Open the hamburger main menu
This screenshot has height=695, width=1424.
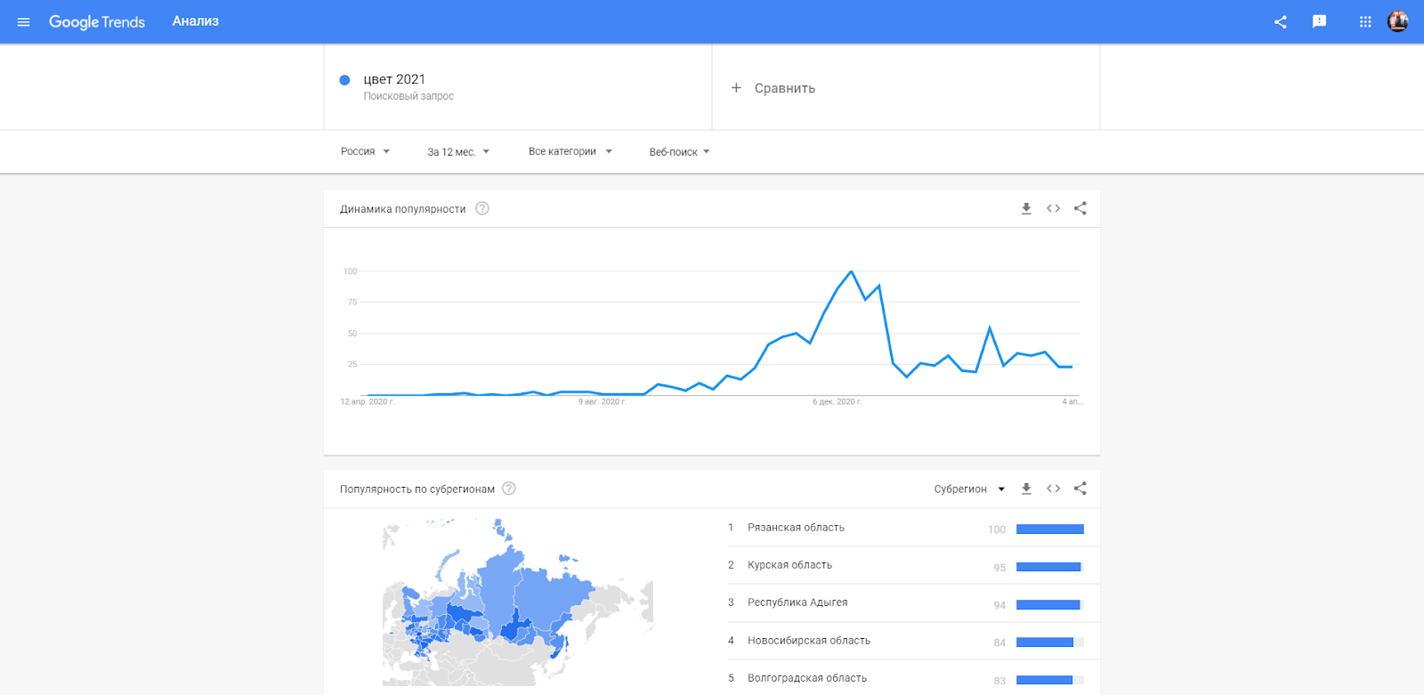[x=24, y=22]
